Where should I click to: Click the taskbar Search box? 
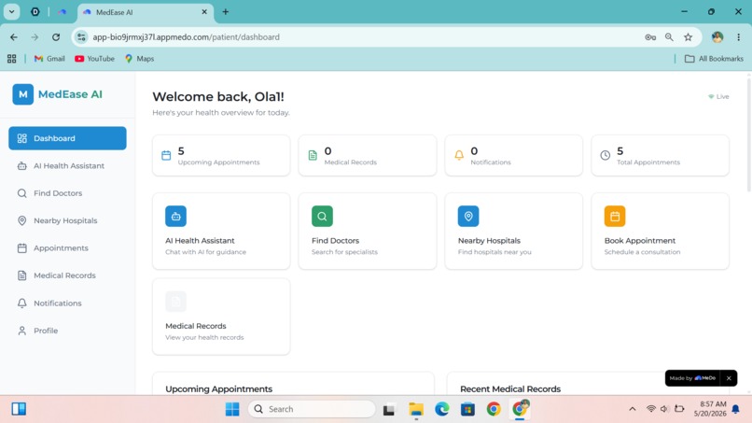[312, 409]
